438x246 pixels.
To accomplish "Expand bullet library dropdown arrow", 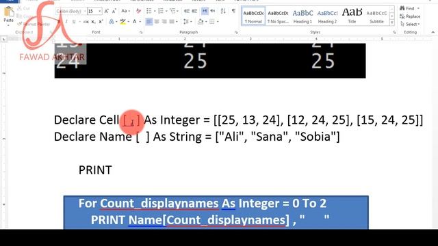I will [155, 11].
